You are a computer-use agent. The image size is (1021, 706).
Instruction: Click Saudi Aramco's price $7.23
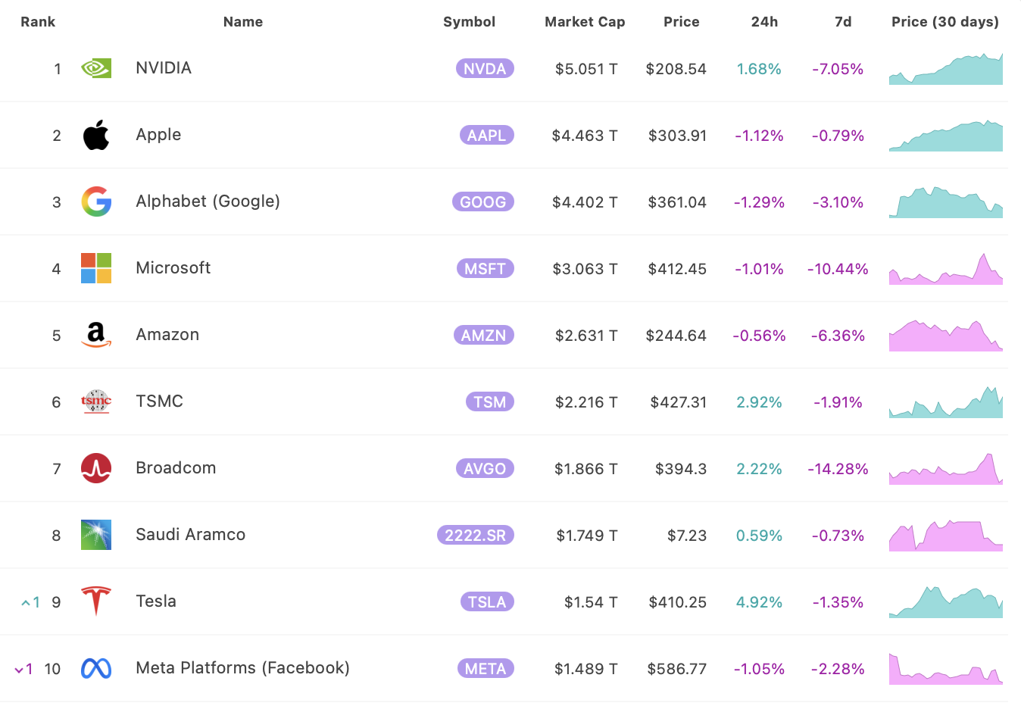(x=687, y=536)
